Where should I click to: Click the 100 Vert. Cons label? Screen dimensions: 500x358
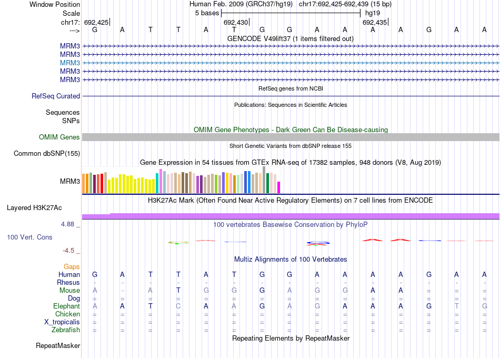click(x=29, y=237)
